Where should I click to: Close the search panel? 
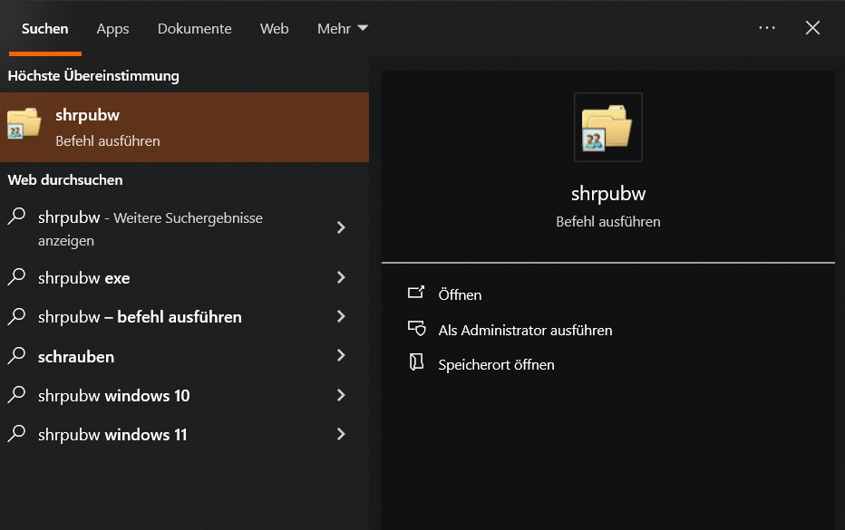[x=812, y=27]
